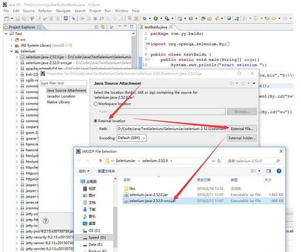301x252 pixels.
Task: Click the back arrow in Properties dialog header
Action: tap(232, 83)
